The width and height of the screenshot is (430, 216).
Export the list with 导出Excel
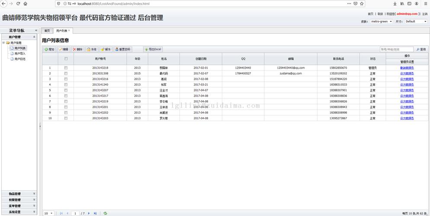click(153, 49)
